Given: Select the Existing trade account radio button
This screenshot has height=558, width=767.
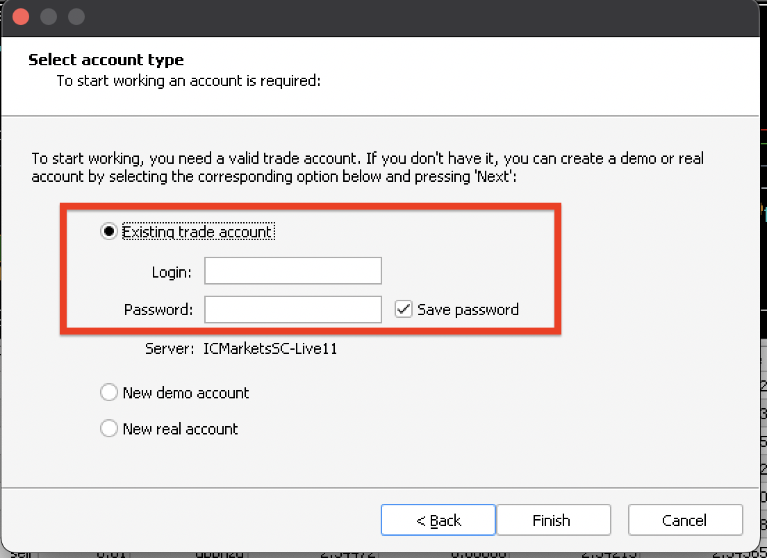Looking at the screenshot, I should pyautogui.click(x=109, y=232).
